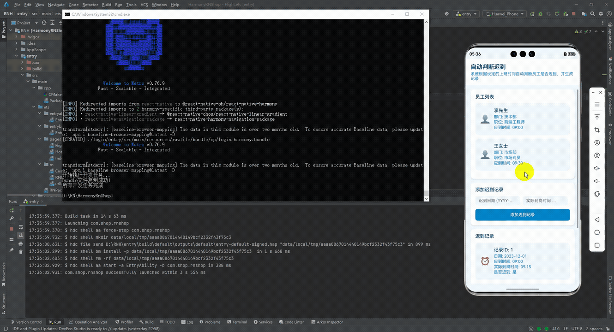Click the 添加迟到记录 blue button
The image size is (614, 332).
click(x=523, y=215)
